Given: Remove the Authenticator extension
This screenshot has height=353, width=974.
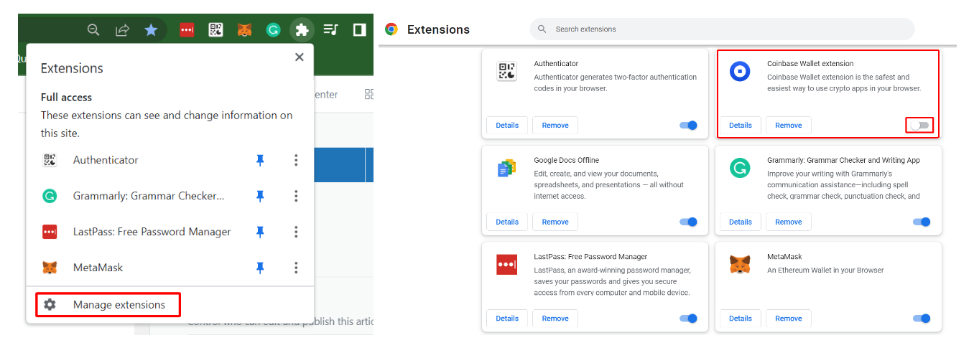Looking at the screenshot, I should pos(555,125).
